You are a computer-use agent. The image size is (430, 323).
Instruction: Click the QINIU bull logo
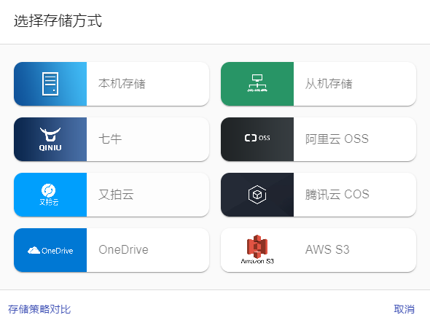pos(50,139)
